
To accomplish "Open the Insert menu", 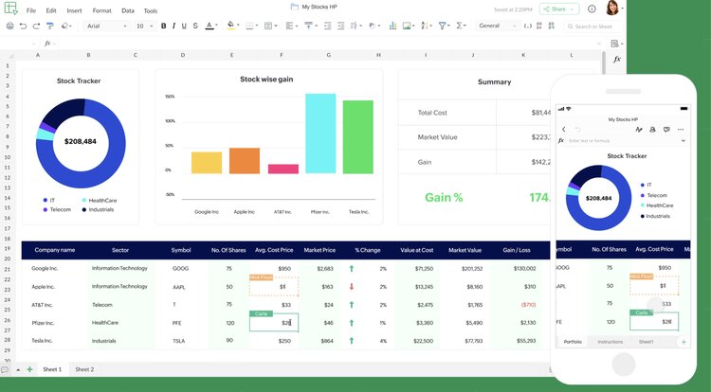I will pos(74,10).
